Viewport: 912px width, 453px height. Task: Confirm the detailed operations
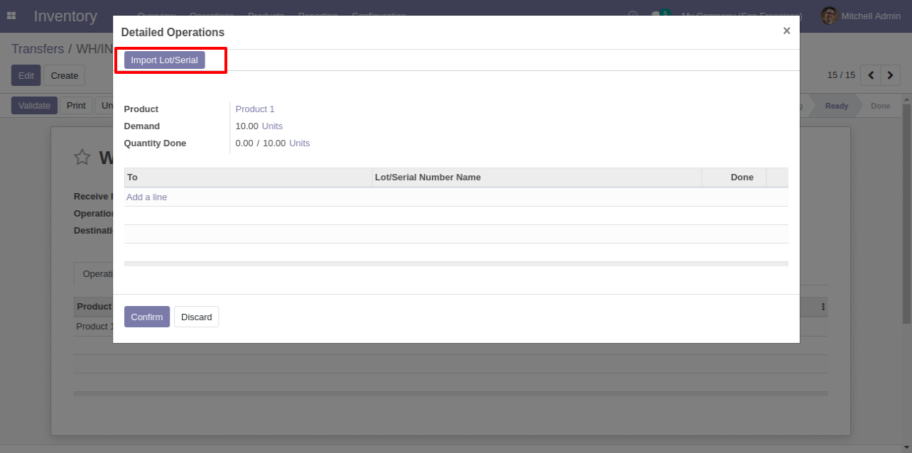tap(147, 317)
